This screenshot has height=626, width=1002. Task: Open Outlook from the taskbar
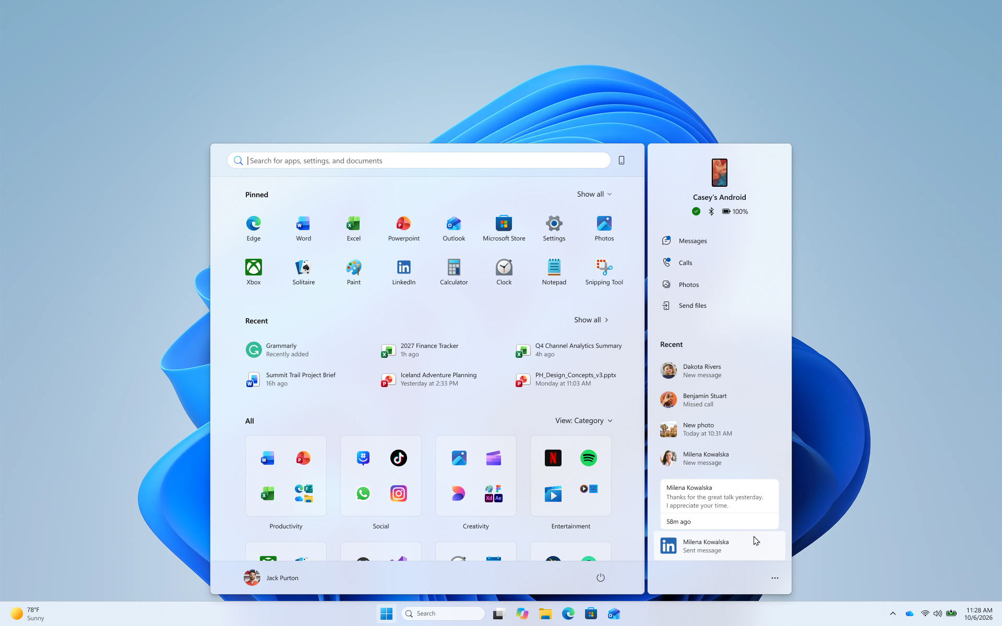(614, 613)
